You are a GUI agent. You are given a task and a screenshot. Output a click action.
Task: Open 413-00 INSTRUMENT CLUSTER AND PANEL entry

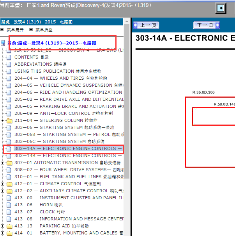pyautogui.click(x=69, y=198)
